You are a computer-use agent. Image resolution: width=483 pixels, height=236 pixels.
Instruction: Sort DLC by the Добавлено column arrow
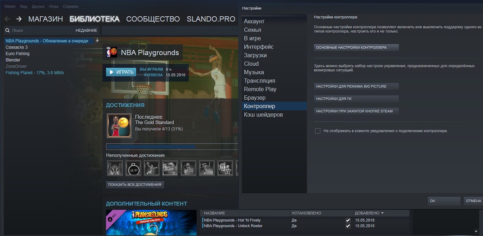382,213
